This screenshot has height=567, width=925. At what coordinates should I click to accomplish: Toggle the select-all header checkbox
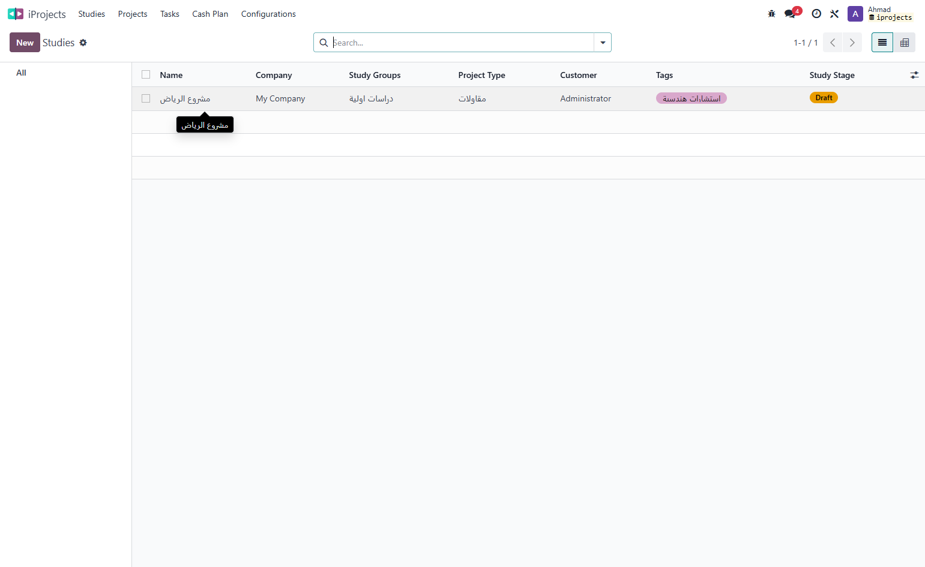[146, 74]
